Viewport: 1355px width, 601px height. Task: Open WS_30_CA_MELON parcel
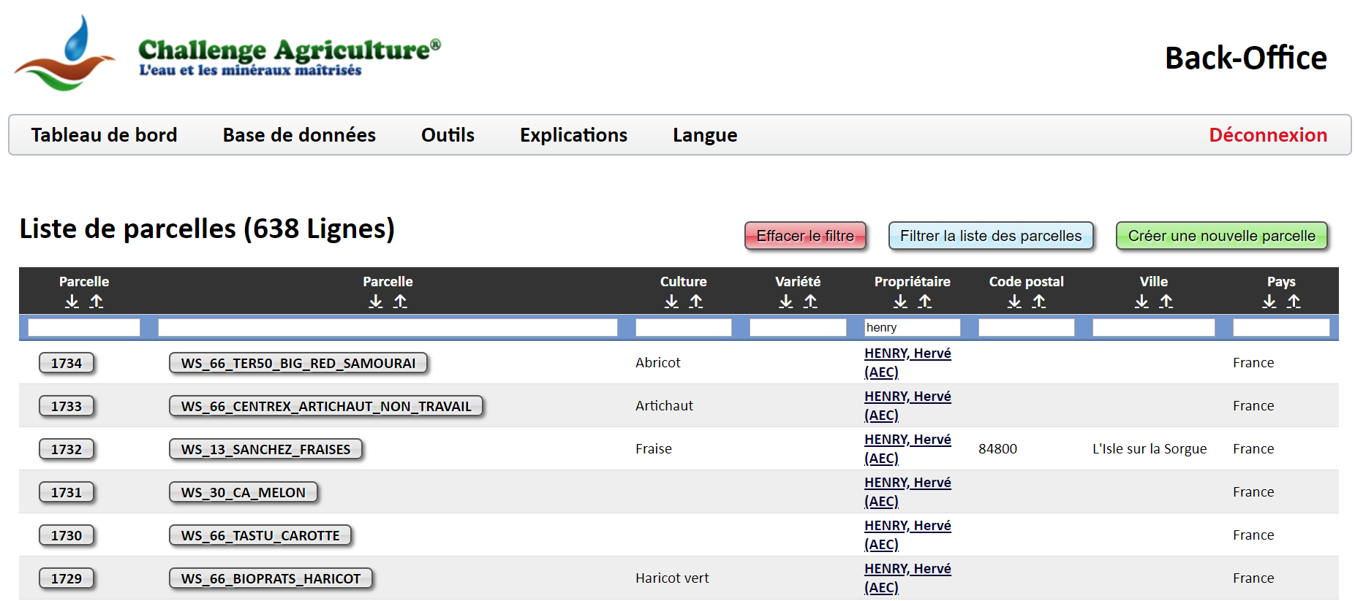tap(244, 492)
